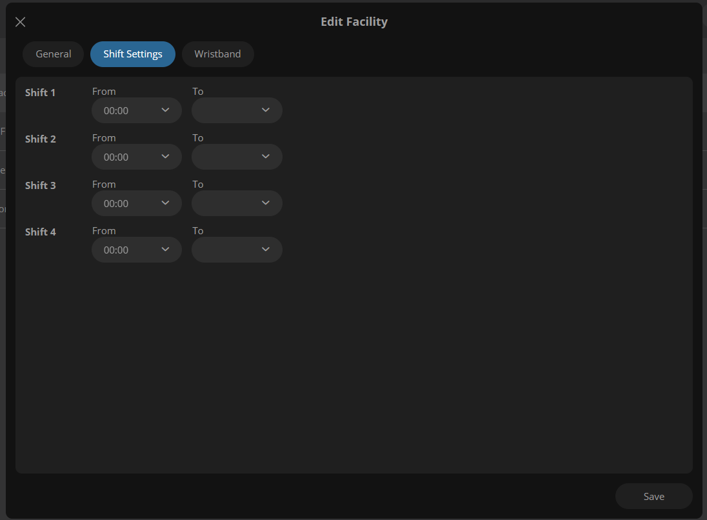Click the Edit Facility dialog title
The image size is (707, 520).
coord(354,22)
